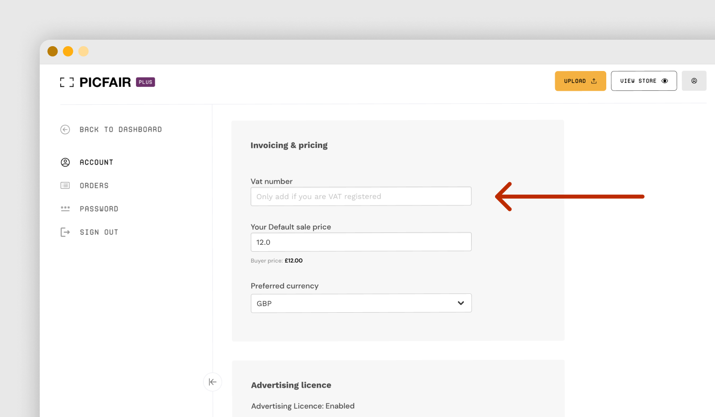Viewport: 715px width, 417px height.
Task: Click the Account person icon
Action: coord(65,162)
